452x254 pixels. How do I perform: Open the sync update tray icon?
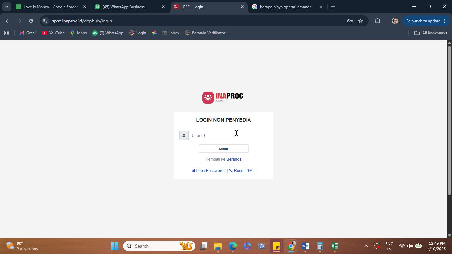pyautogui.click(x=377, y=246)
